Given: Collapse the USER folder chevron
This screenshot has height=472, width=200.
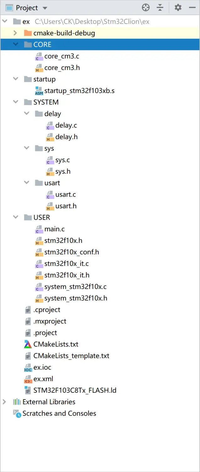Looking at the screenshot, I should click(15, 217).
